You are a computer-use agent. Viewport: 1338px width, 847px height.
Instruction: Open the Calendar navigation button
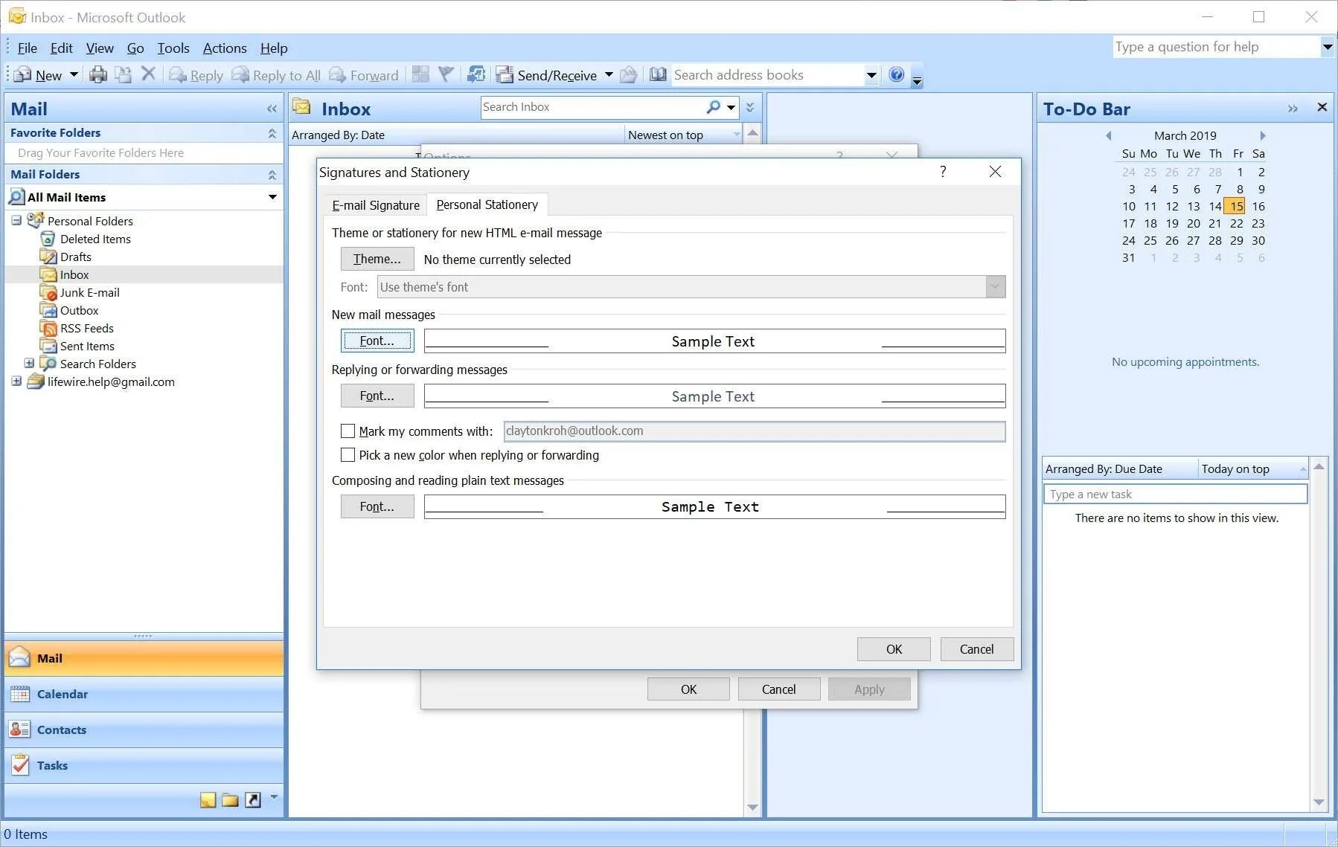[x=144, y=695]
